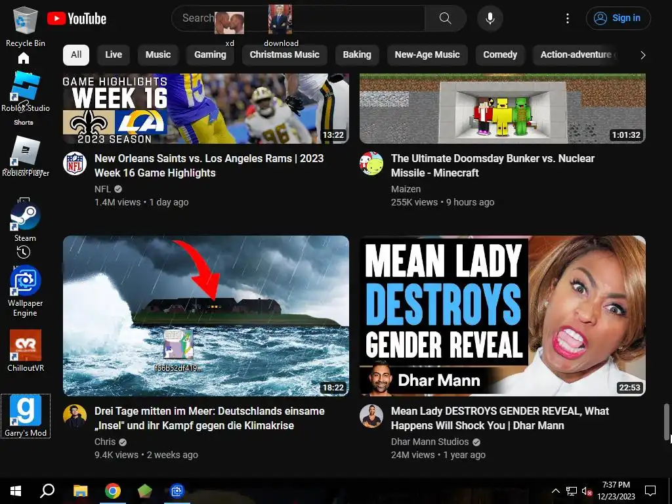Image resolution: width=672 pixels, height=504 pixels.
Task: Open the network tray icon
Action: 572,491
